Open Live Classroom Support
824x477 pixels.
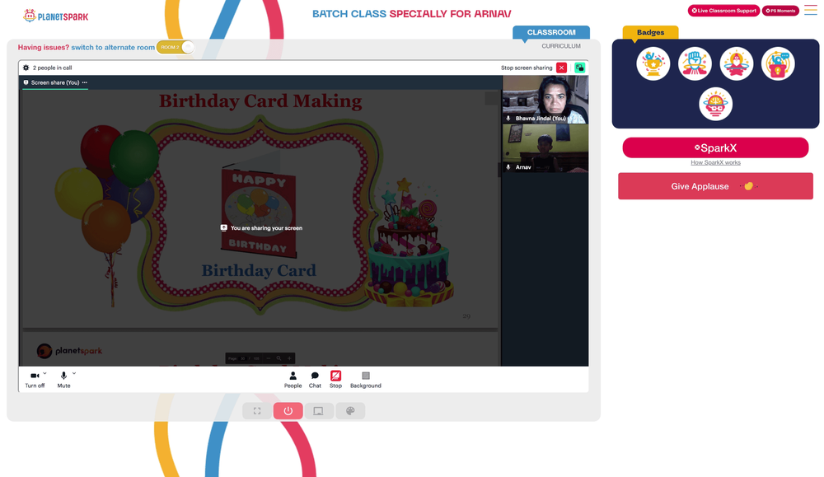(x=723, y=11)
